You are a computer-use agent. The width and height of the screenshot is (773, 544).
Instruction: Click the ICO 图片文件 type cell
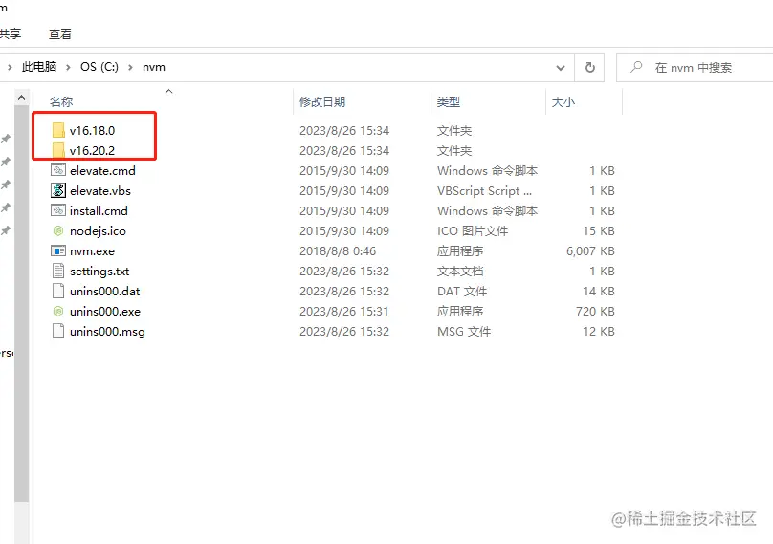click(x=473, y=231)
